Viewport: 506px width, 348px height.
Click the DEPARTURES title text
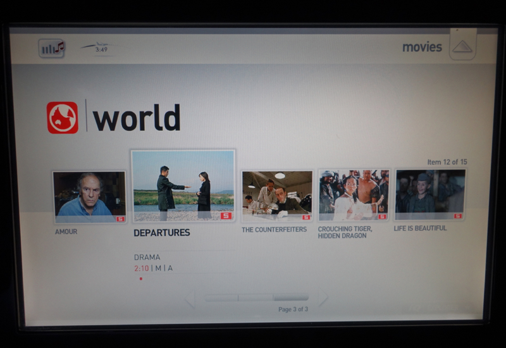(162, 233)
